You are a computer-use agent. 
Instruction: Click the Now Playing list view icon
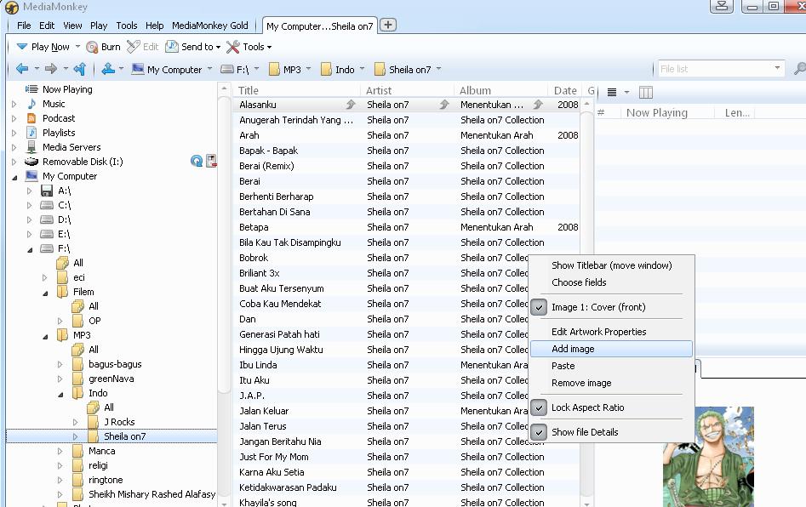612,93
